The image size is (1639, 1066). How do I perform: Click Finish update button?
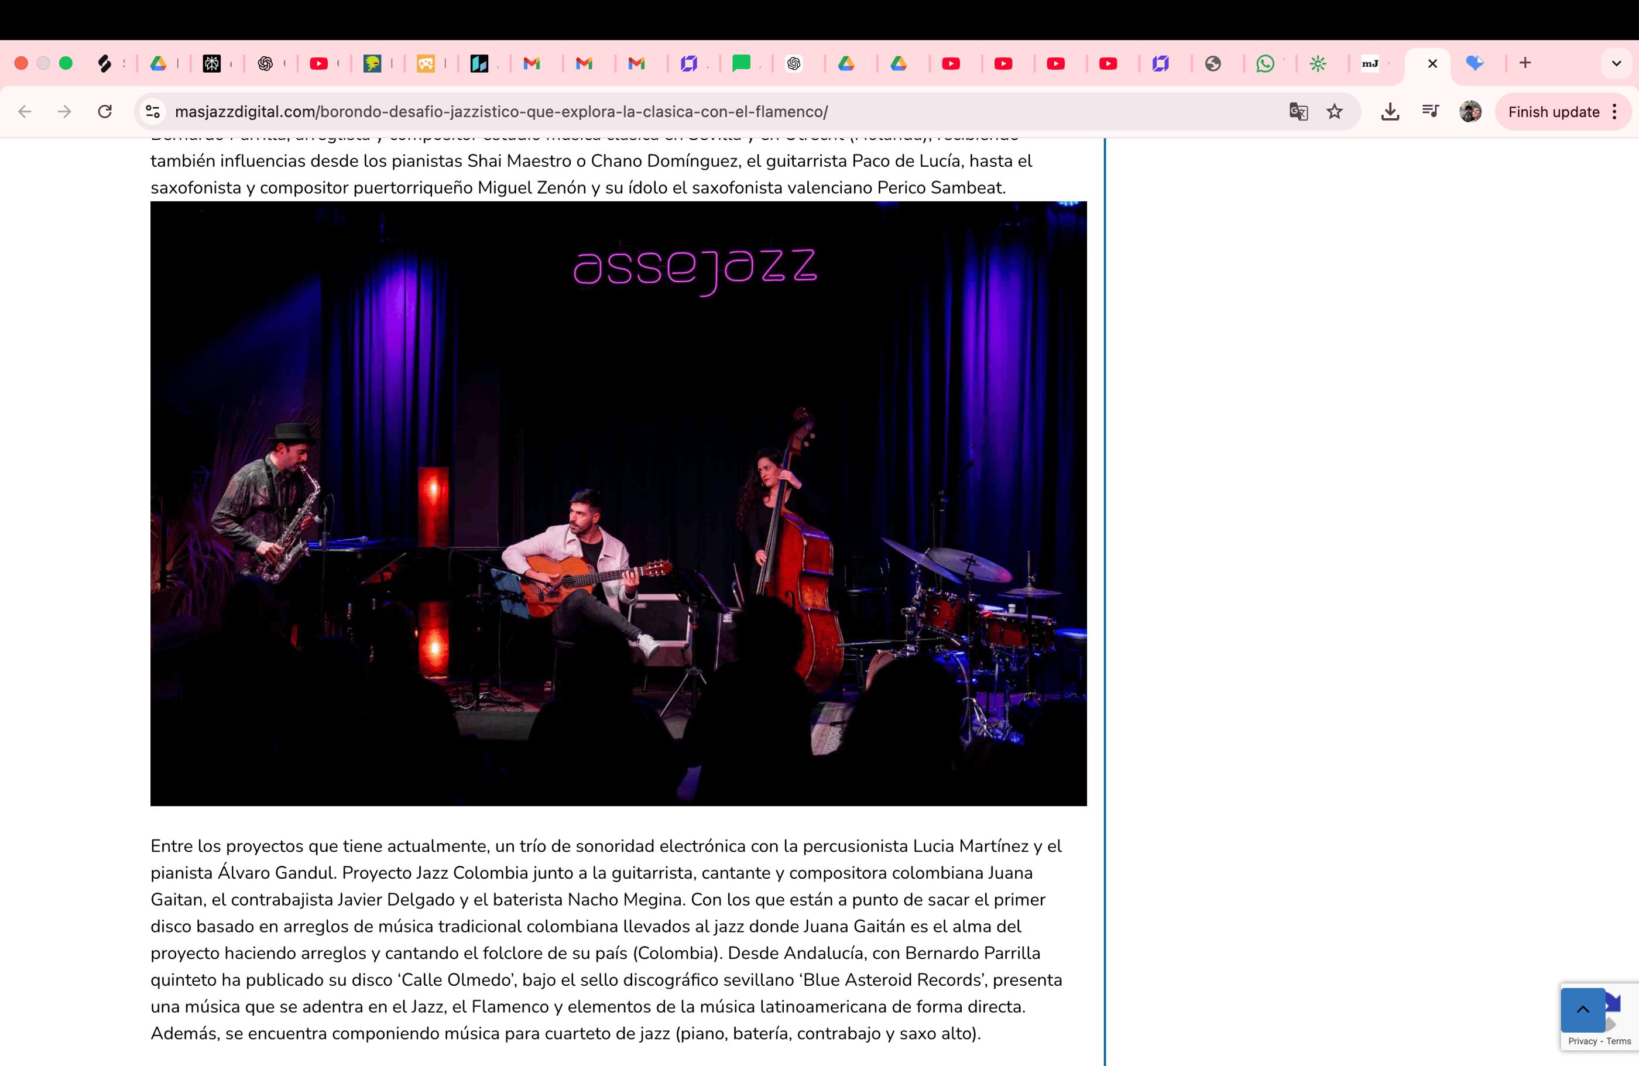[x=1553, y=112]
